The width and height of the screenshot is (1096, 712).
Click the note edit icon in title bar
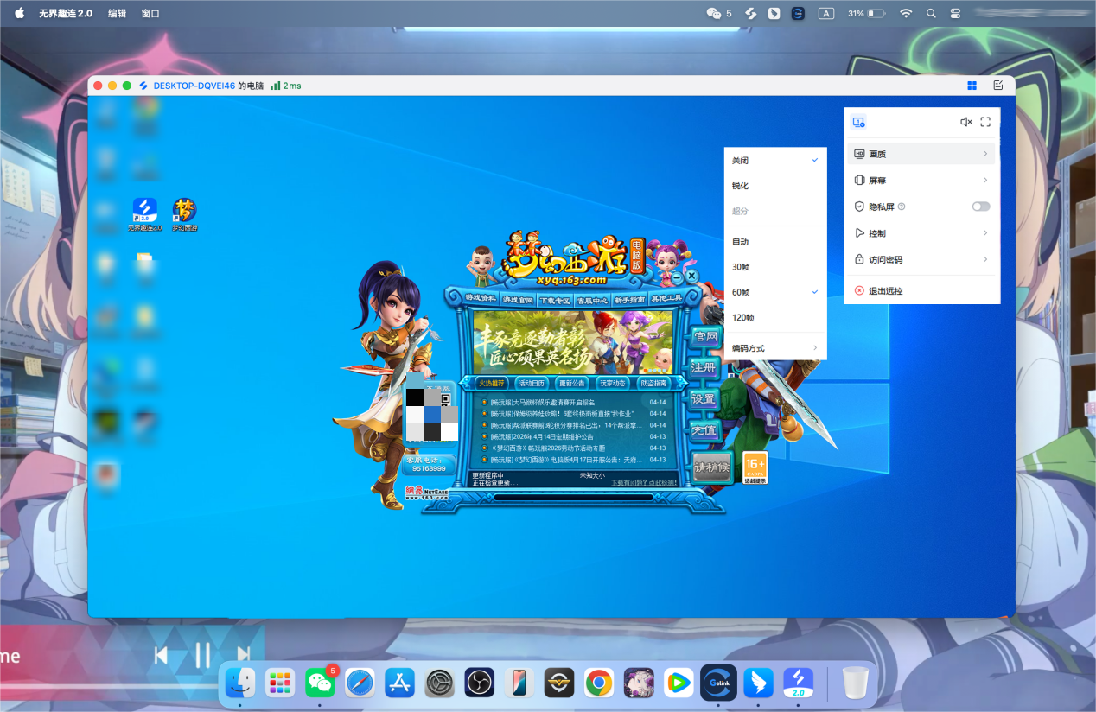pos(998,86)
